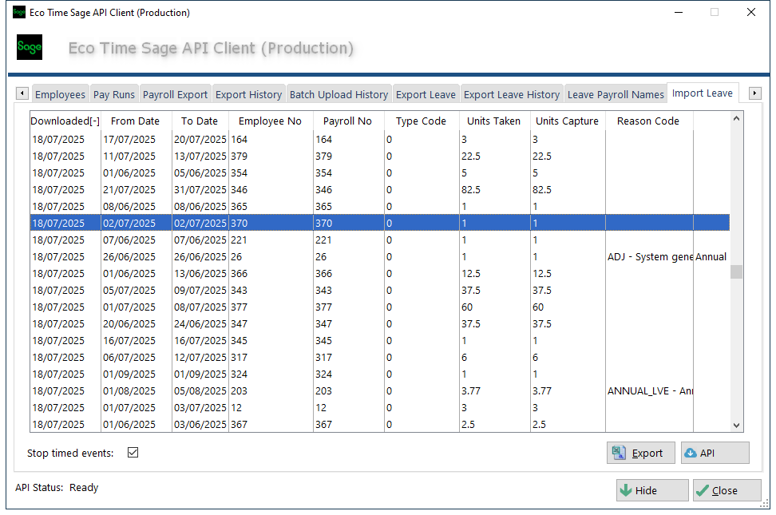
Task: Switch to the Employees tab
Action: coord(60,94)
